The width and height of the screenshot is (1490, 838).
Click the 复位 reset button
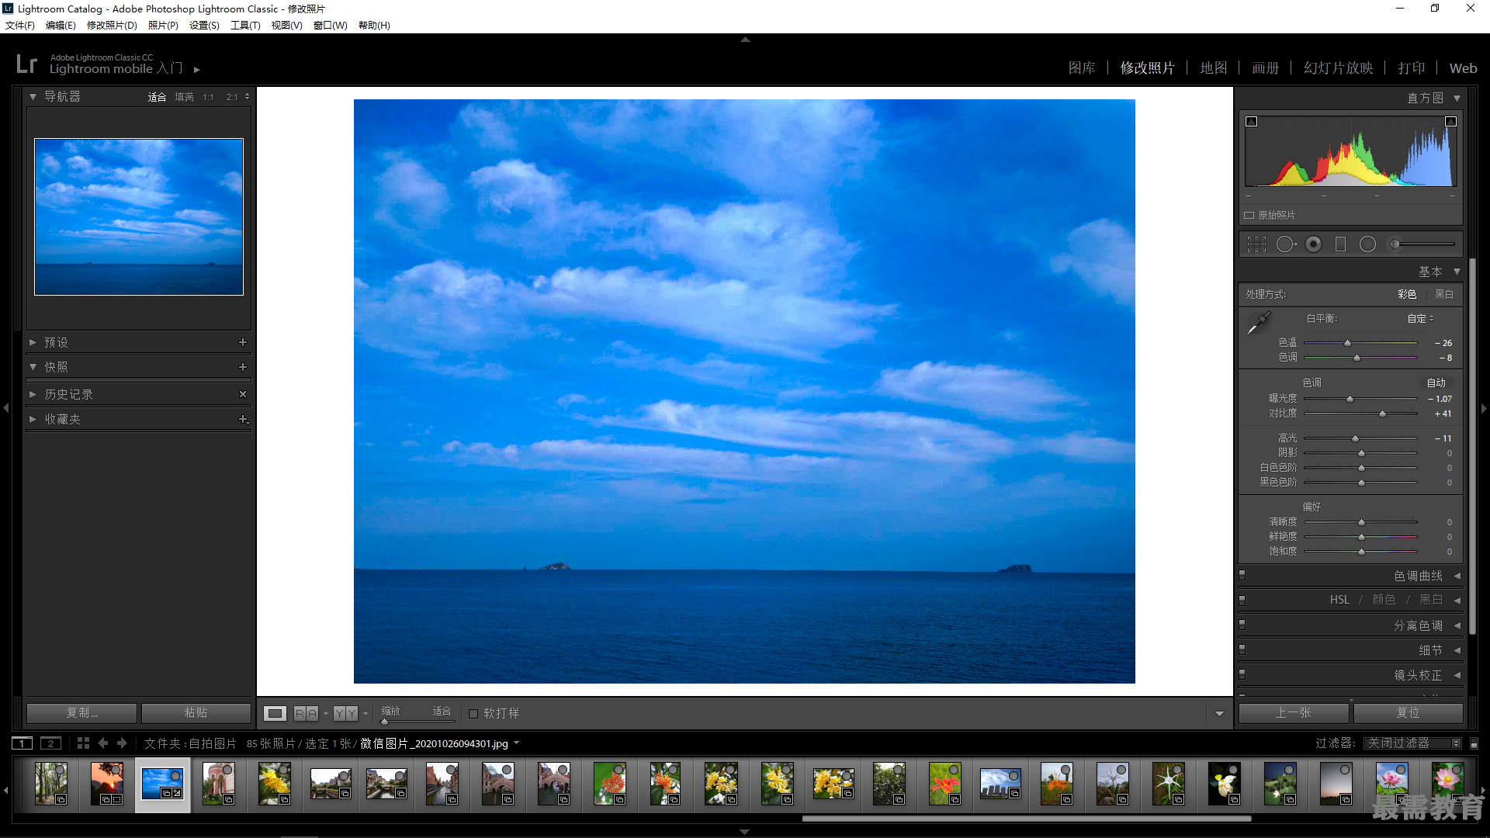coord(1408,713)
